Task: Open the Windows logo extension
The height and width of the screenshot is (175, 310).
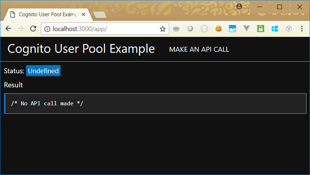Action: point(274,29)
